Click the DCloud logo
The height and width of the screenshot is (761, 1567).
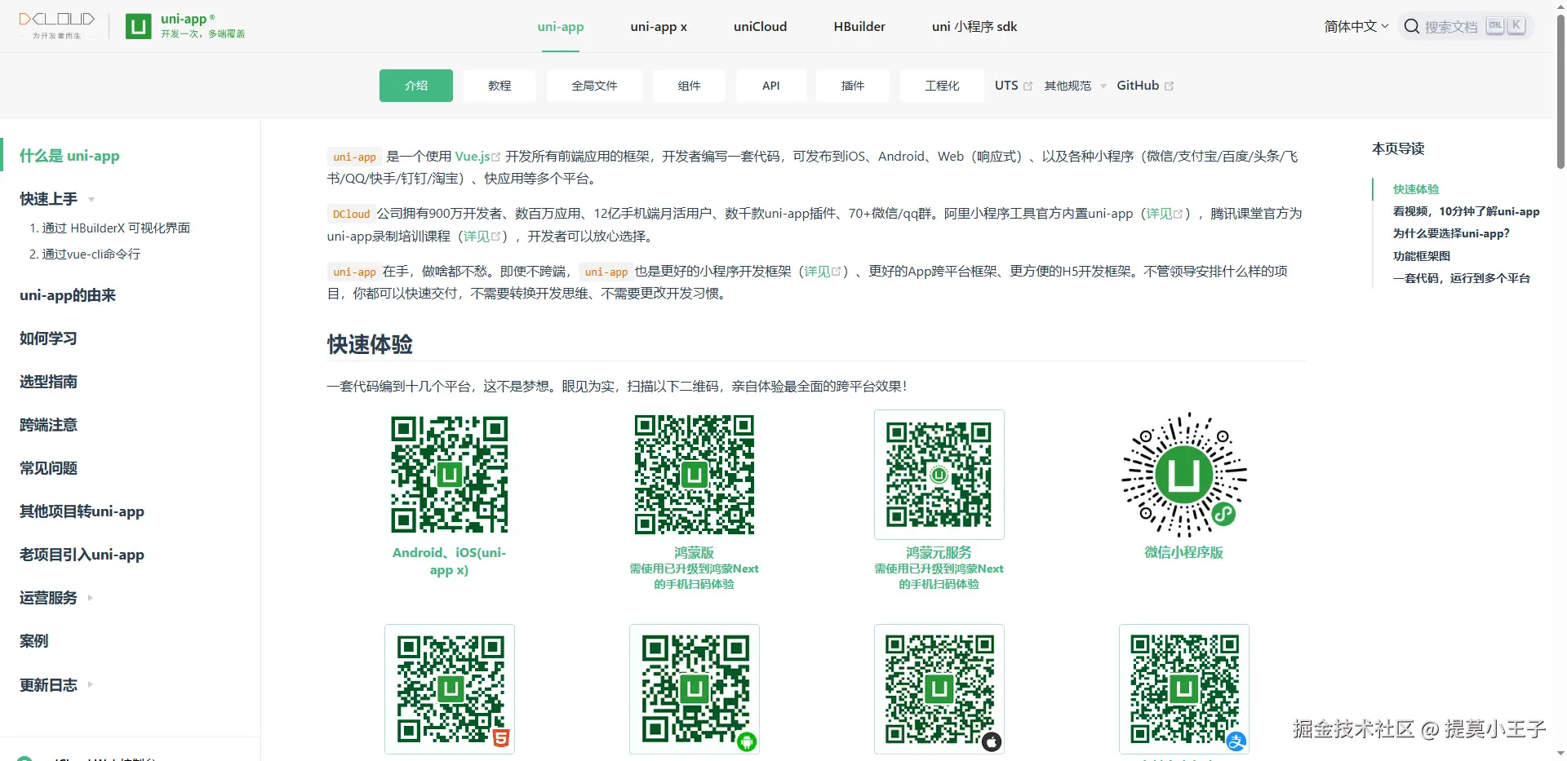pos(56,25)
